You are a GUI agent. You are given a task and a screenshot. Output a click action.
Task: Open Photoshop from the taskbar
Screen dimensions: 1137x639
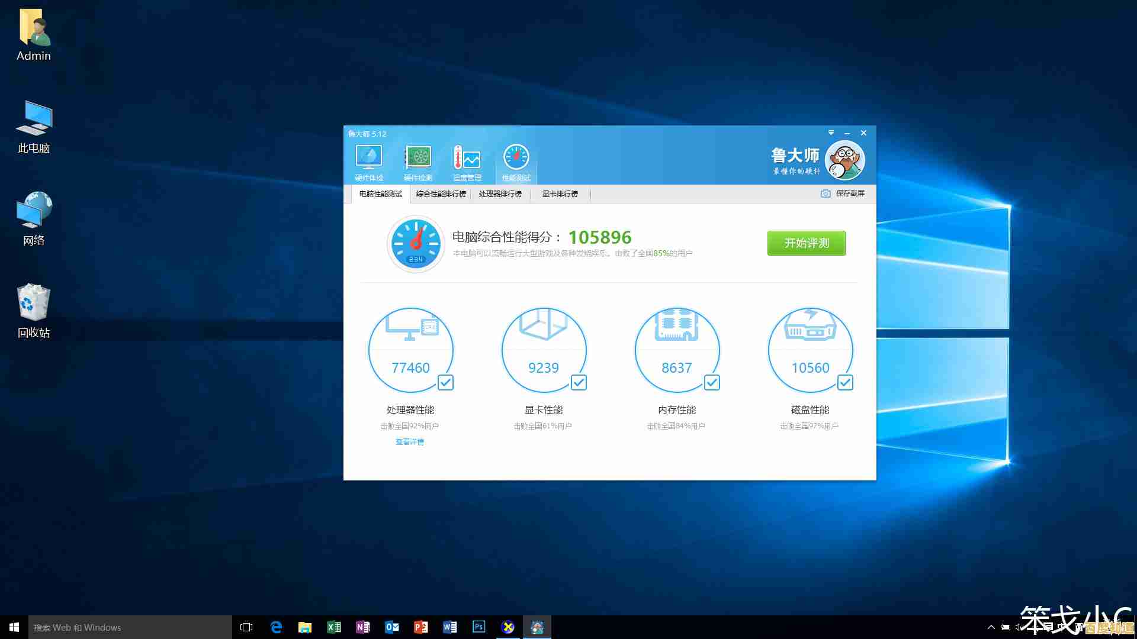[x=478, y=627]
